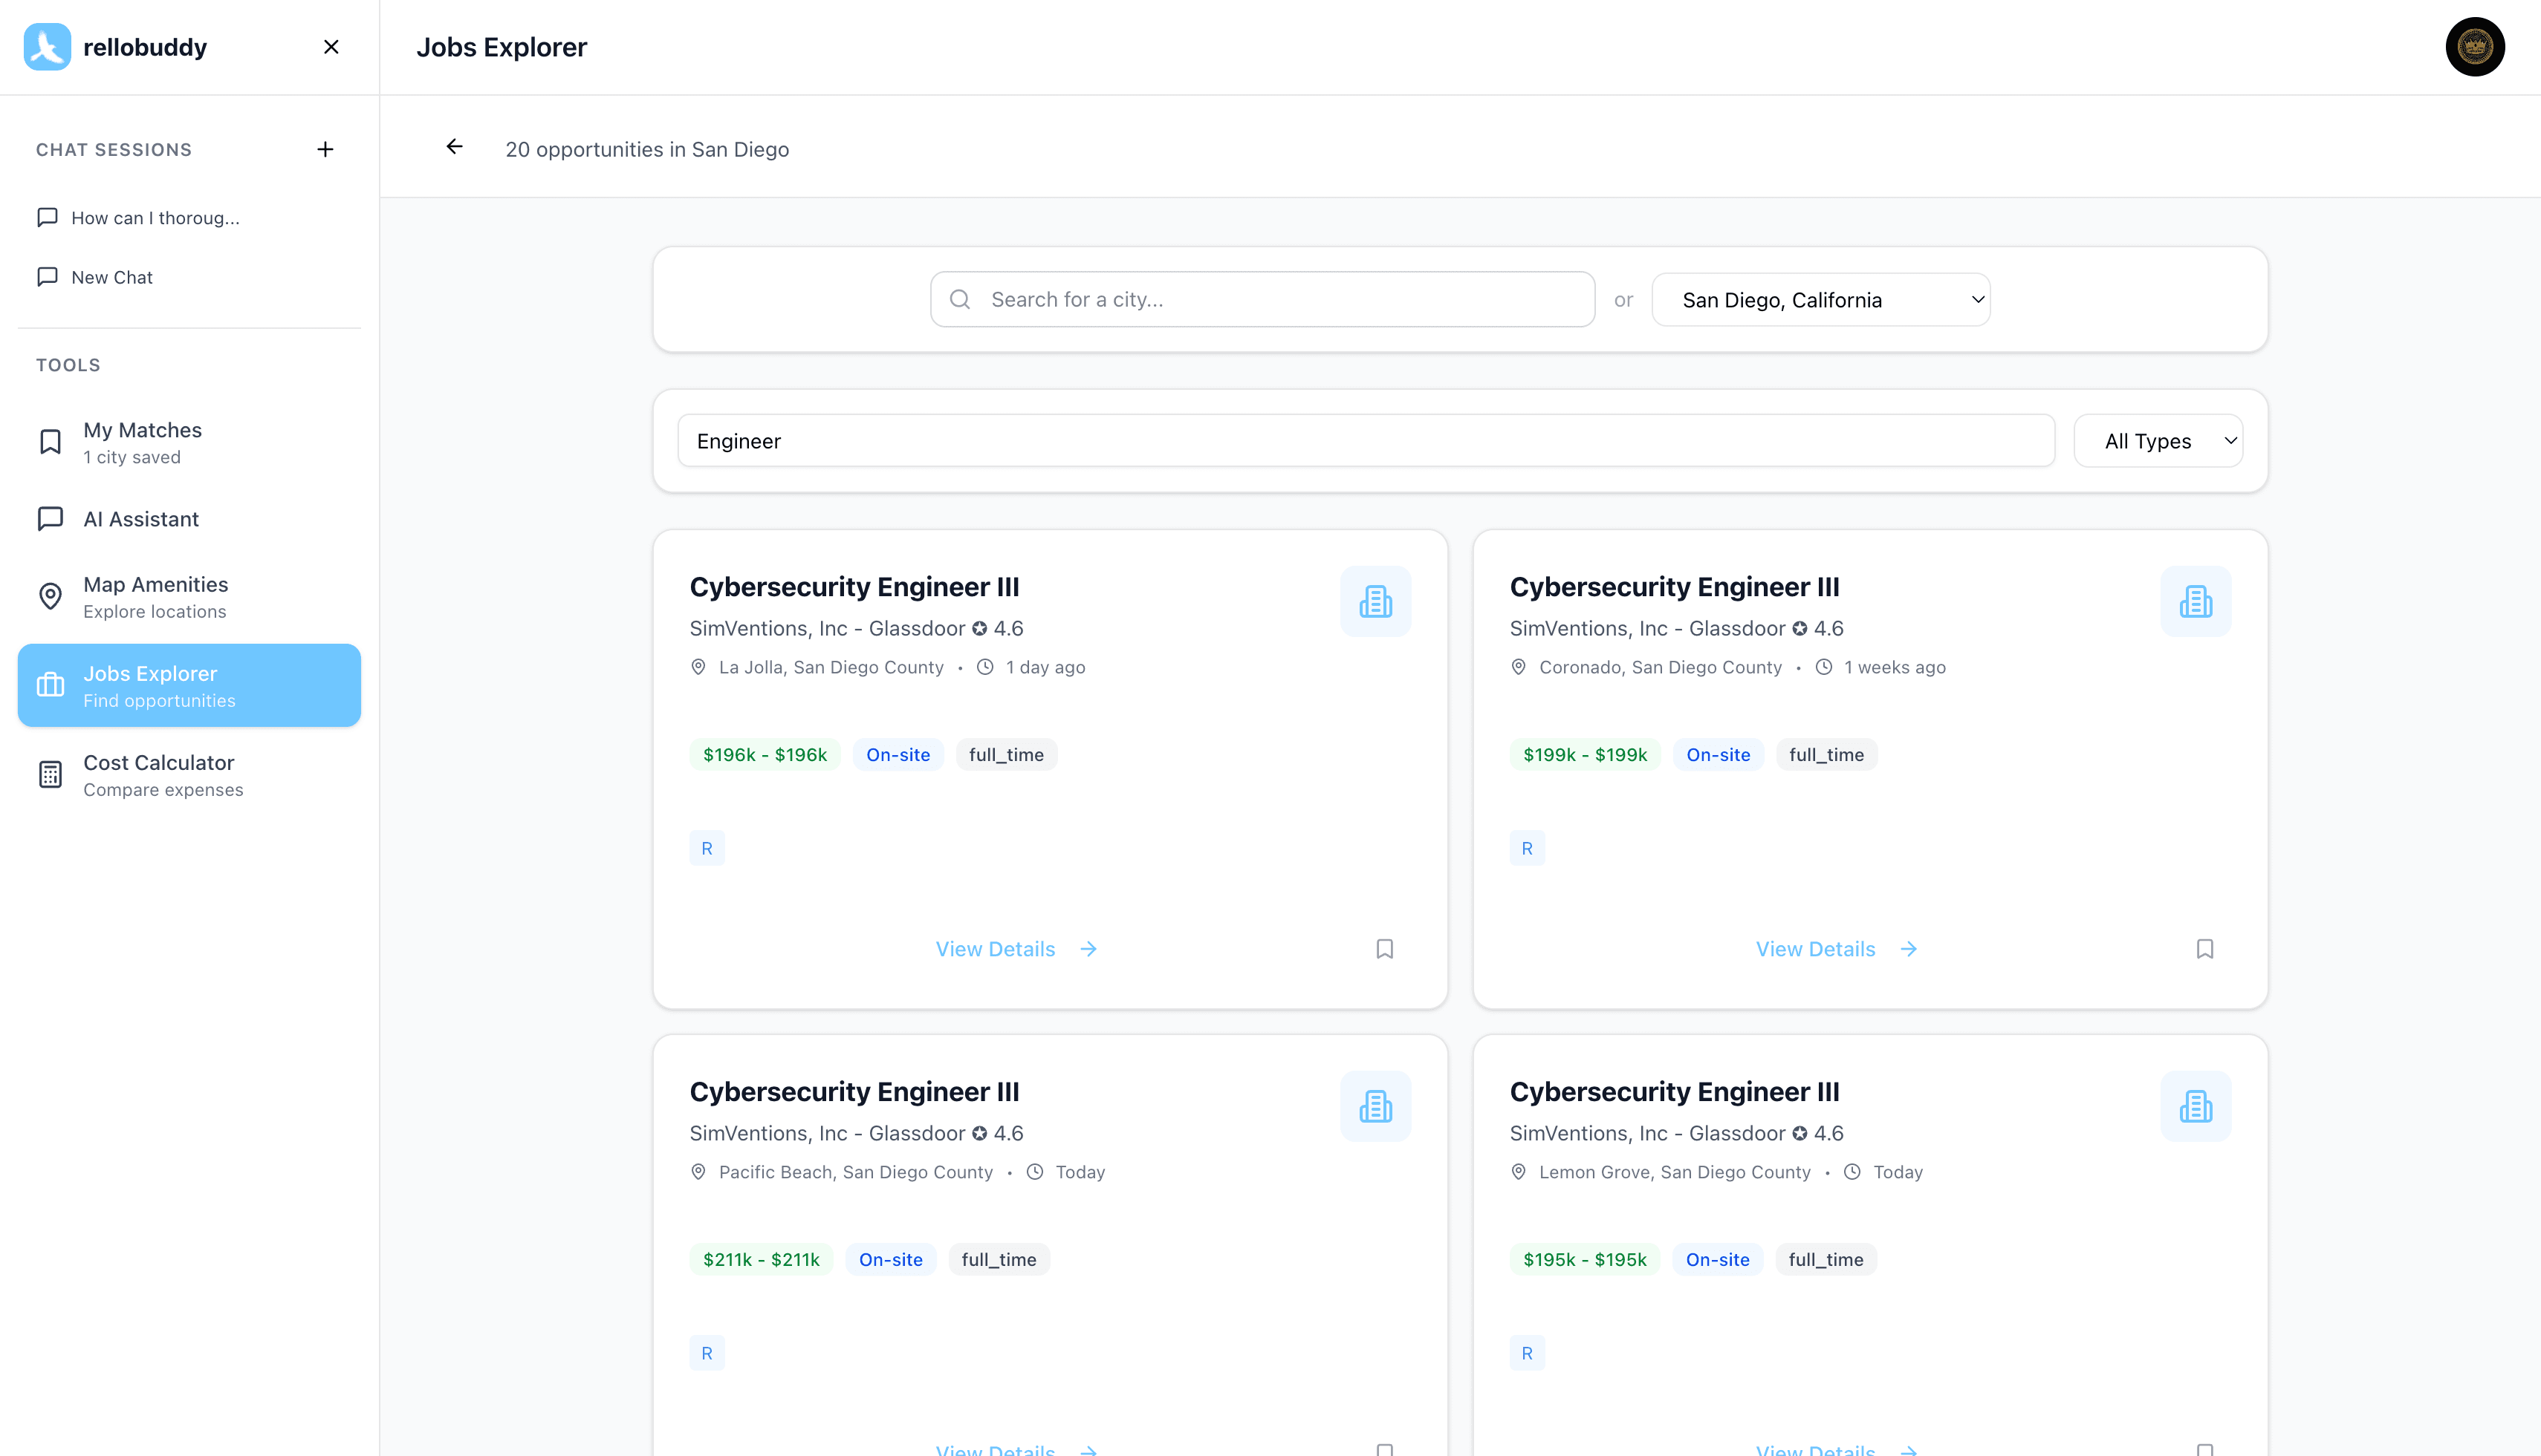The image size is (2541, 1456).
Task: Click the rellobuddy logo icon
Action: tap(47, 47)
